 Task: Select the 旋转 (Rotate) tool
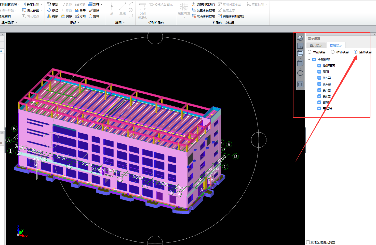(94, 16)
